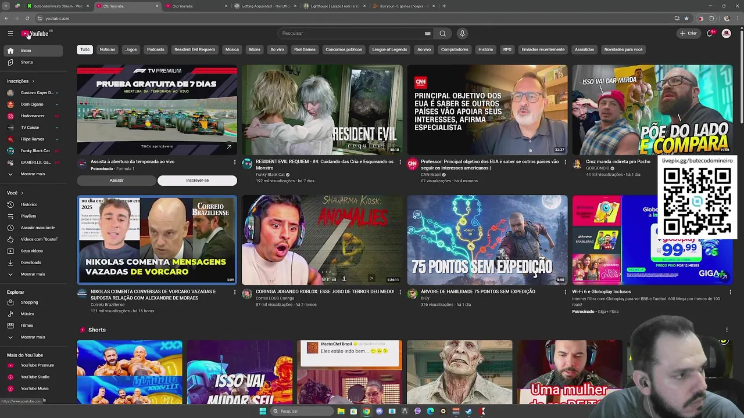744x418 pixels.
Task: Click Inscrever-se on Formula 1 ad
Action: (x=197, y=181)
